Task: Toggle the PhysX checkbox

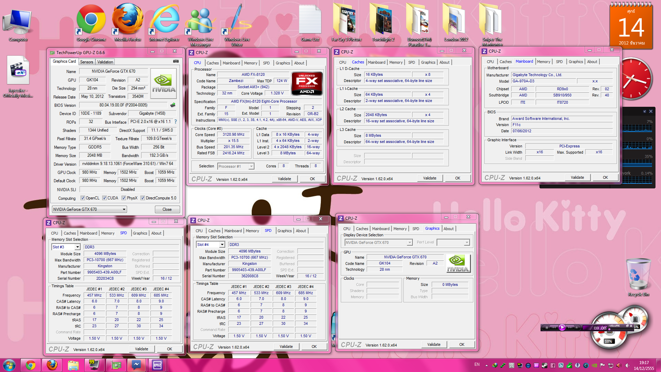Action: click(124, 198)
